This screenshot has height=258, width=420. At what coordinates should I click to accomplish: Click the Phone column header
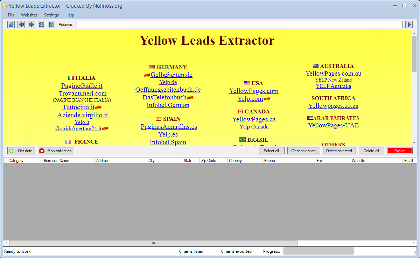[x=289, y=161]
